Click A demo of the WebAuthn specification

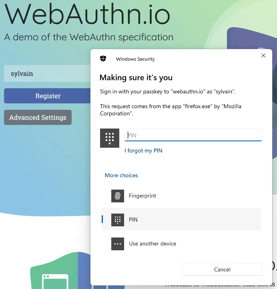click(x=89, y=38)
